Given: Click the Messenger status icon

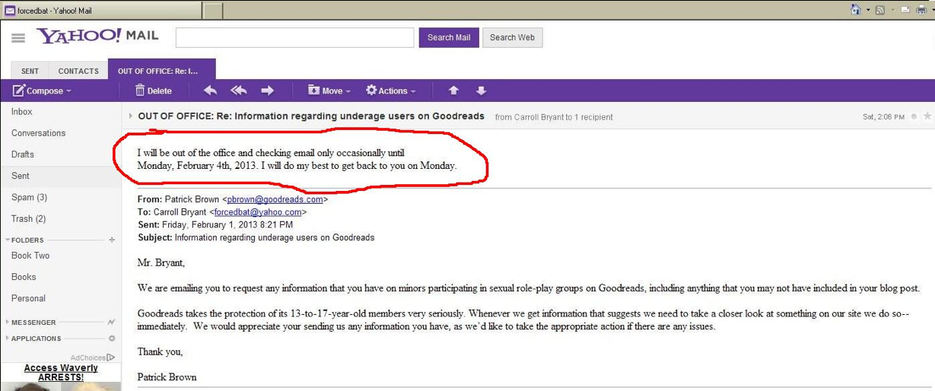Looking at the screenshot, I should pos(112,323).
